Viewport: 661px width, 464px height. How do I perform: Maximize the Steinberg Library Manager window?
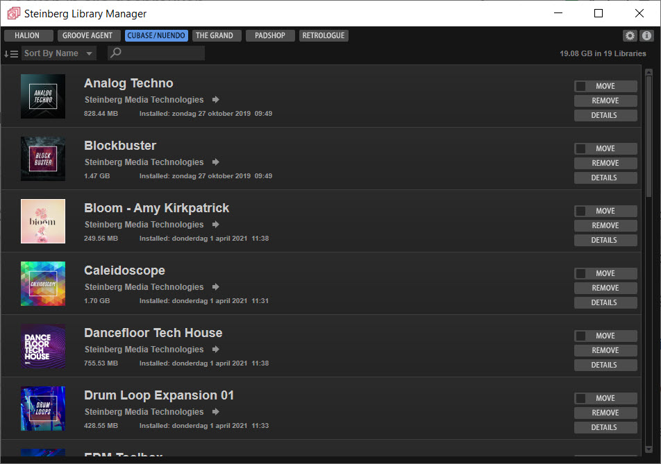(x=599, y=13)
